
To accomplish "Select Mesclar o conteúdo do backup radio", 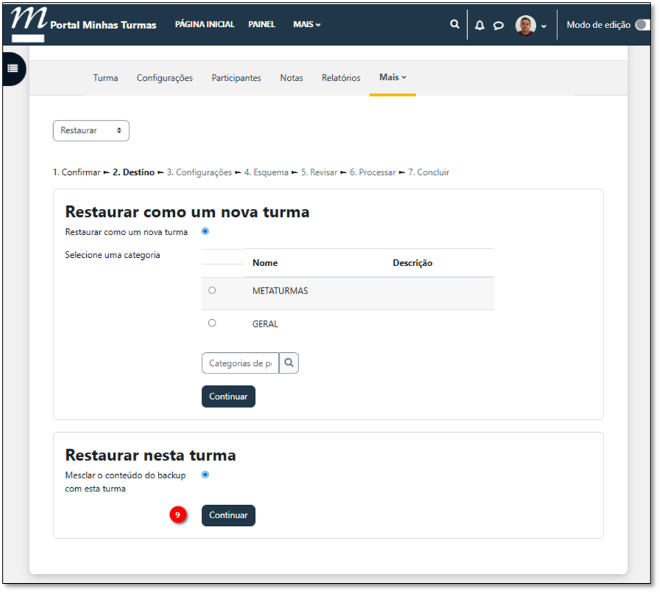I will (x=205, y=475).
